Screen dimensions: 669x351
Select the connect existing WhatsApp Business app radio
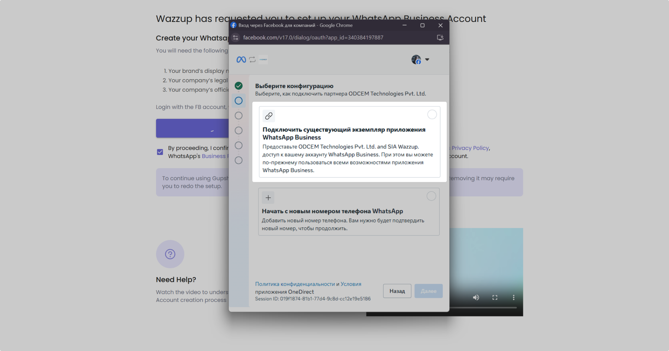pos(432,114)
